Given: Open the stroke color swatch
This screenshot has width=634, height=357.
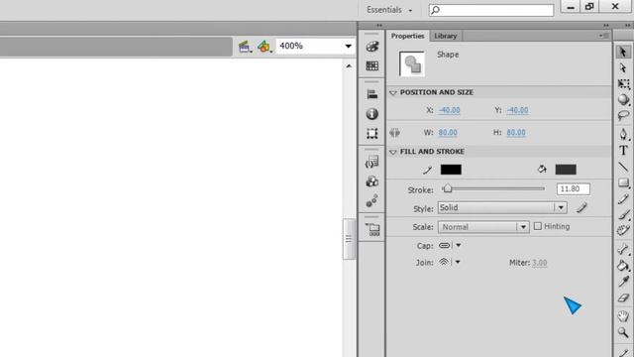Looking at the screenshot, I should coord(451,170).
